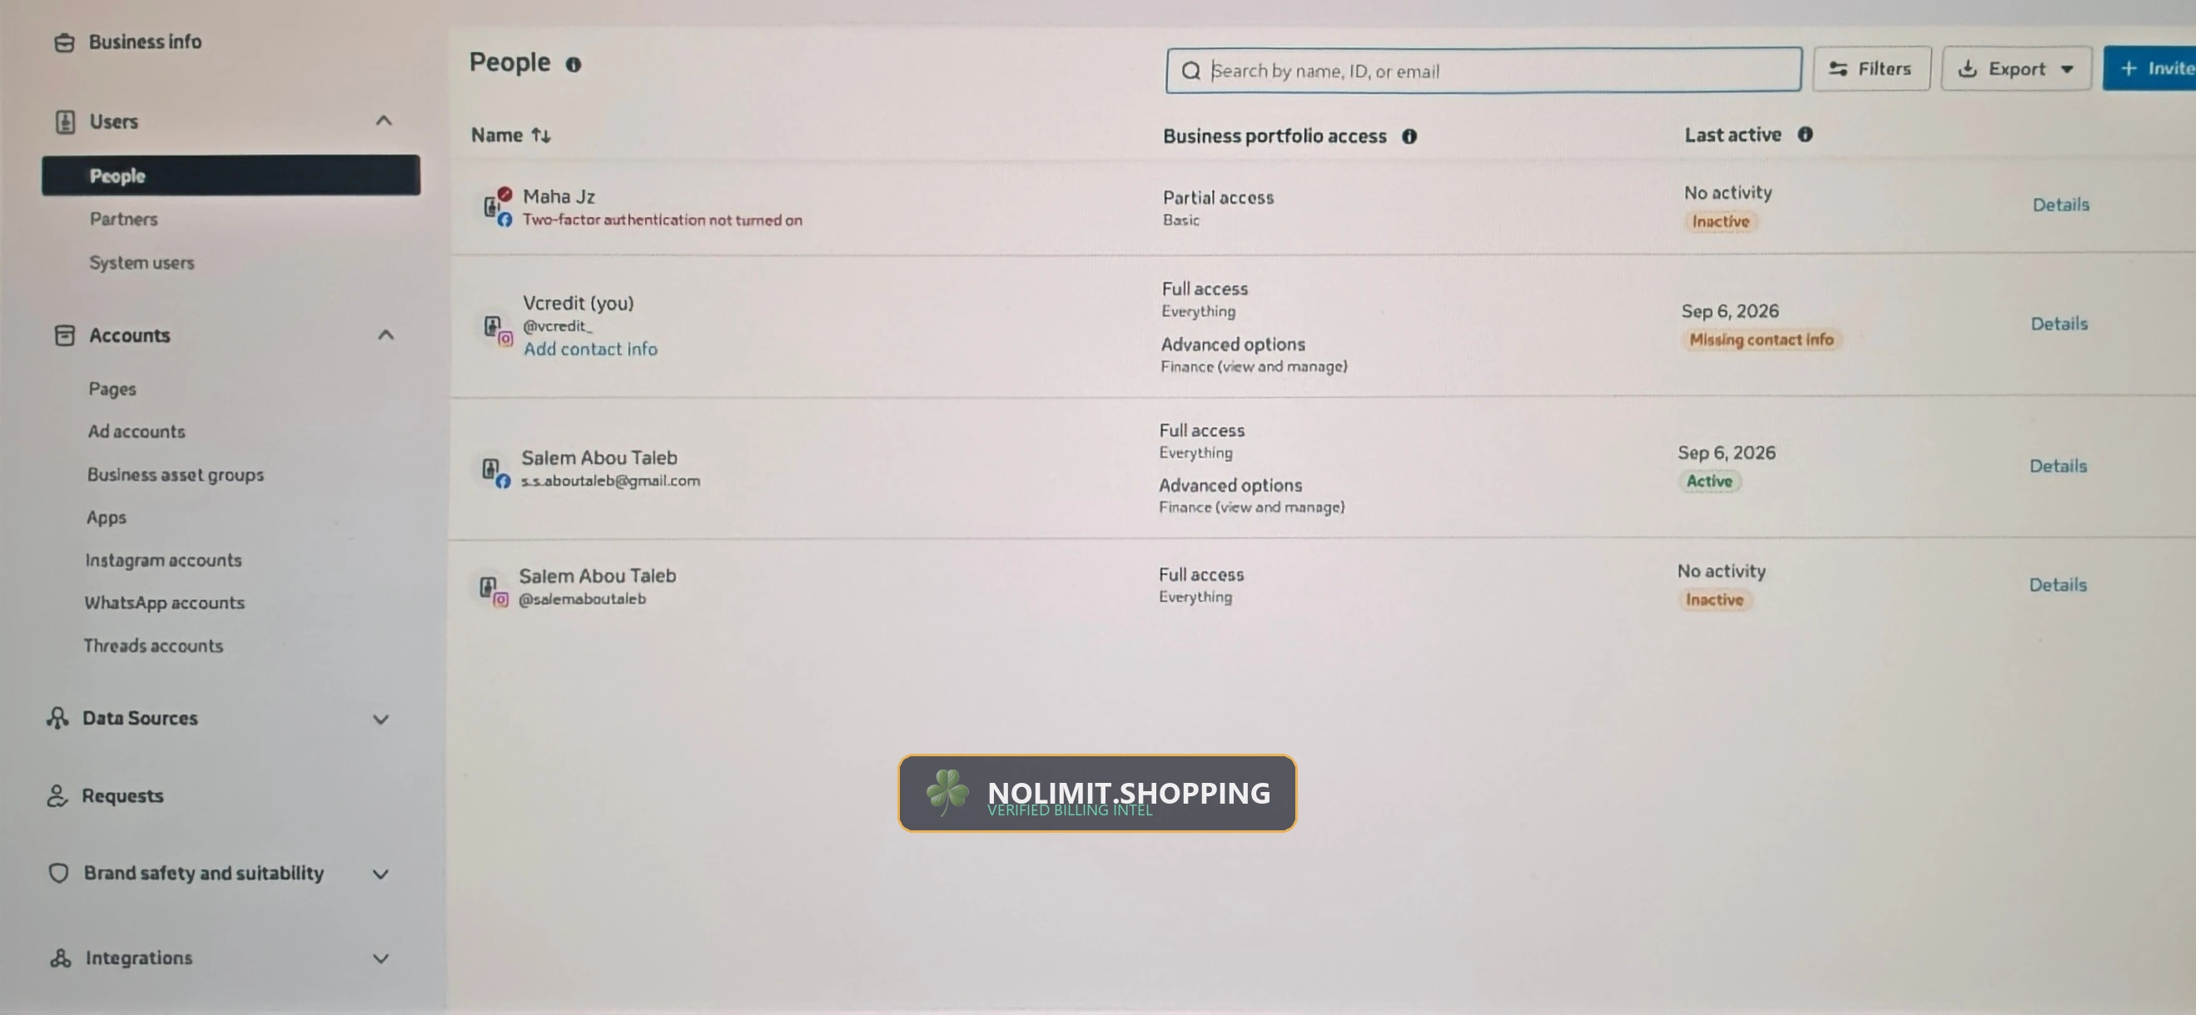
Task: Expand Brand safety and suitability section
Action: point(380,874)
